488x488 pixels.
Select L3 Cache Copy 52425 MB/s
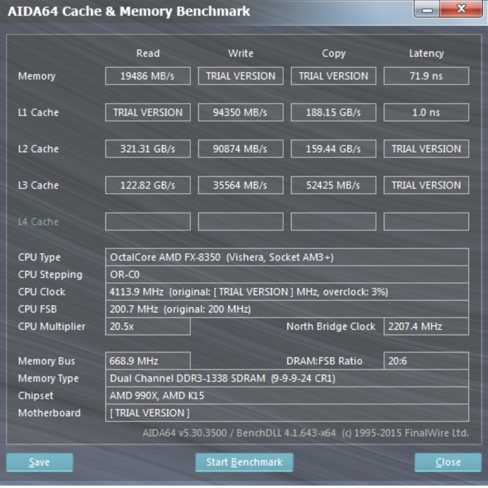coord(333,185)
